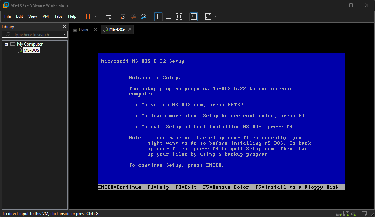The image size is (375, 217).
Task: Toggle the library sidebar view button
Action: click(158, 16)
